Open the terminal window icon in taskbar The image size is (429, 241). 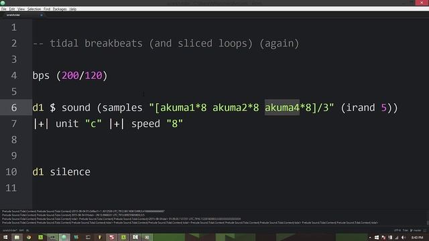(x=88, y=237)
